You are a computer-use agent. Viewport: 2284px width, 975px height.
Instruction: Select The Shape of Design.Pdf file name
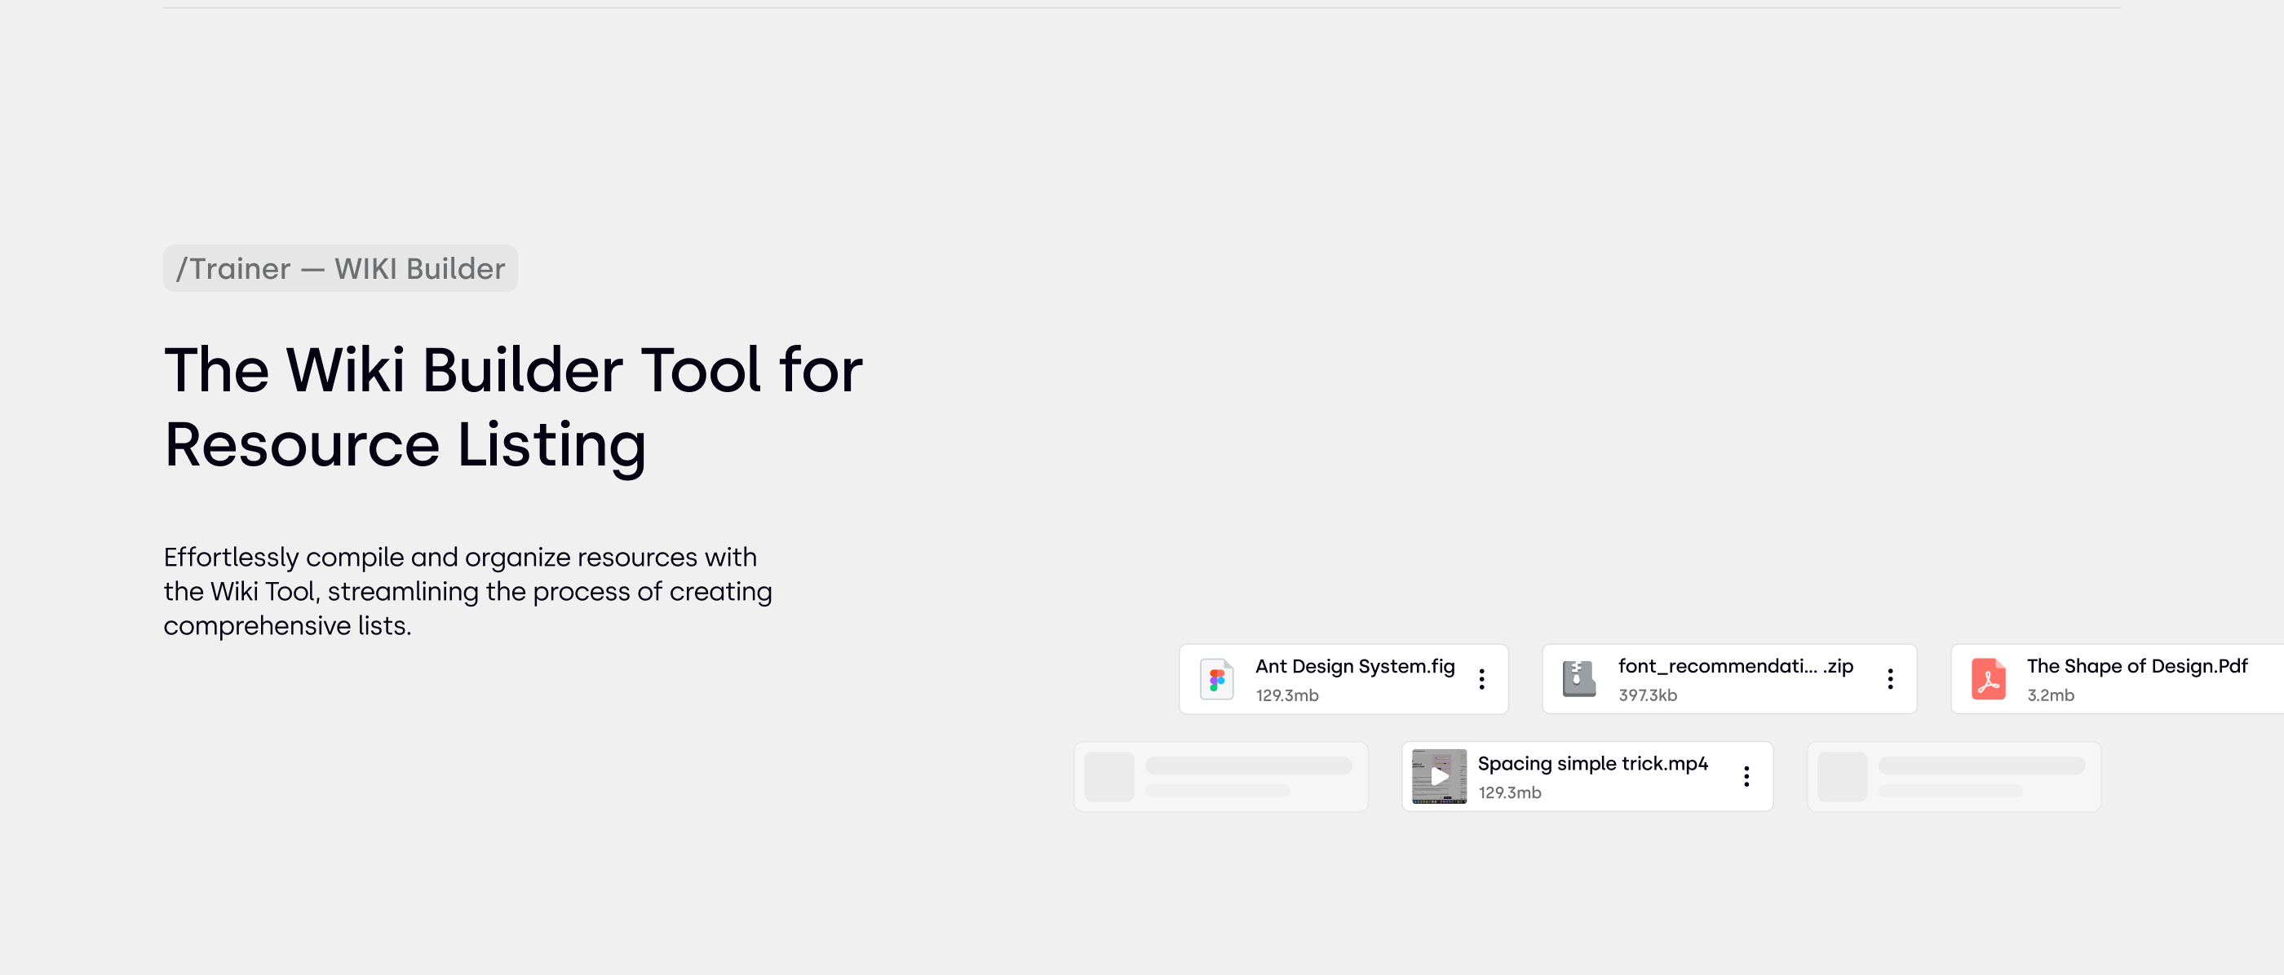tap(2137, 666)
